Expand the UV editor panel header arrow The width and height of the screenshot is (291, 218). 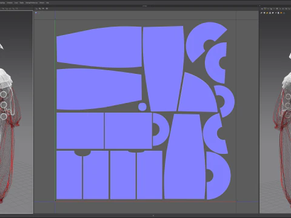pos(153,6)
